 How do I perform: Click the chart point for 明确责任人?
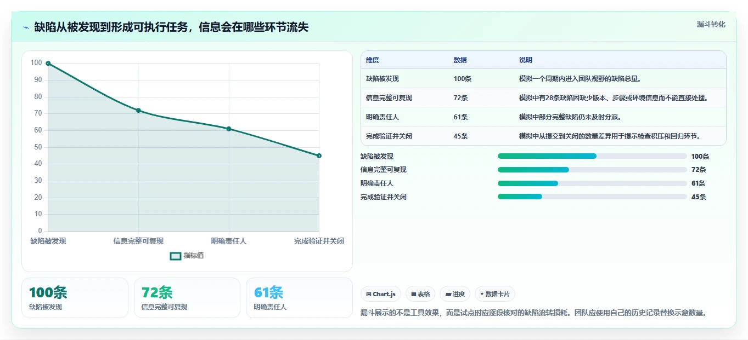pos(229,129)
